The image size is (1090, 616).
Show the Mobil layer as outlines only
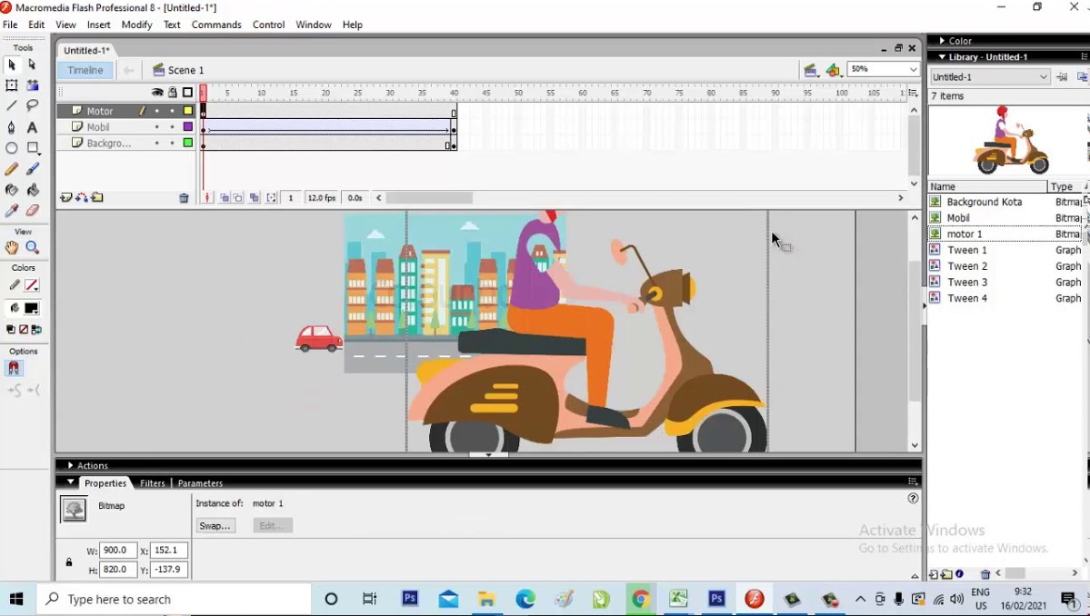click(187, 126)
